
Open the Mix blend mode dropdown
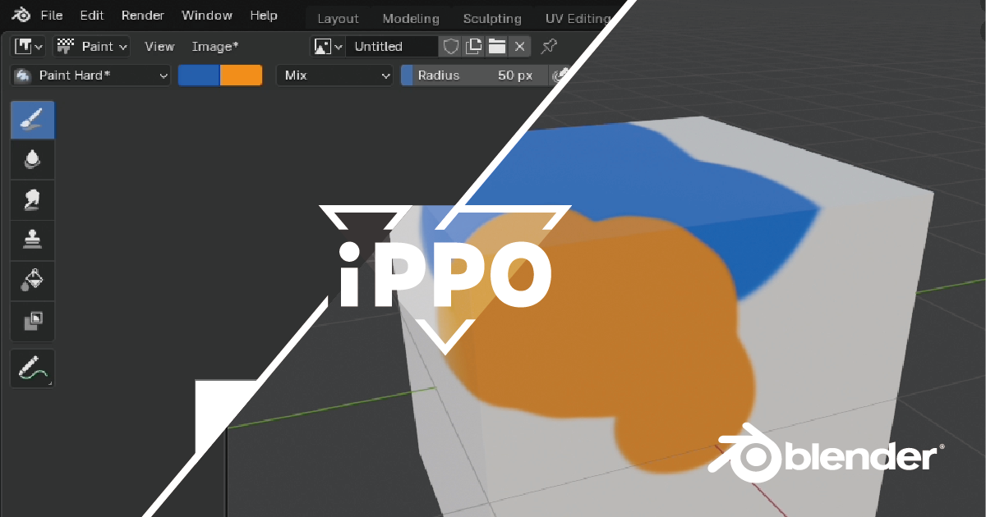coord(335,75)
